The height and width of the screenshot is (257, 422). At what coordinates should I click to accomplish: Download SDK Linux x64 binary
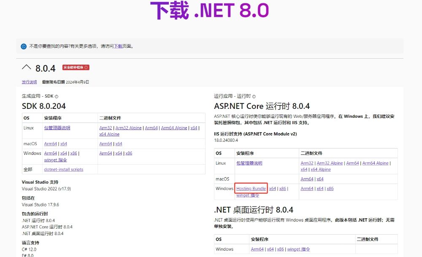[194, 128]
